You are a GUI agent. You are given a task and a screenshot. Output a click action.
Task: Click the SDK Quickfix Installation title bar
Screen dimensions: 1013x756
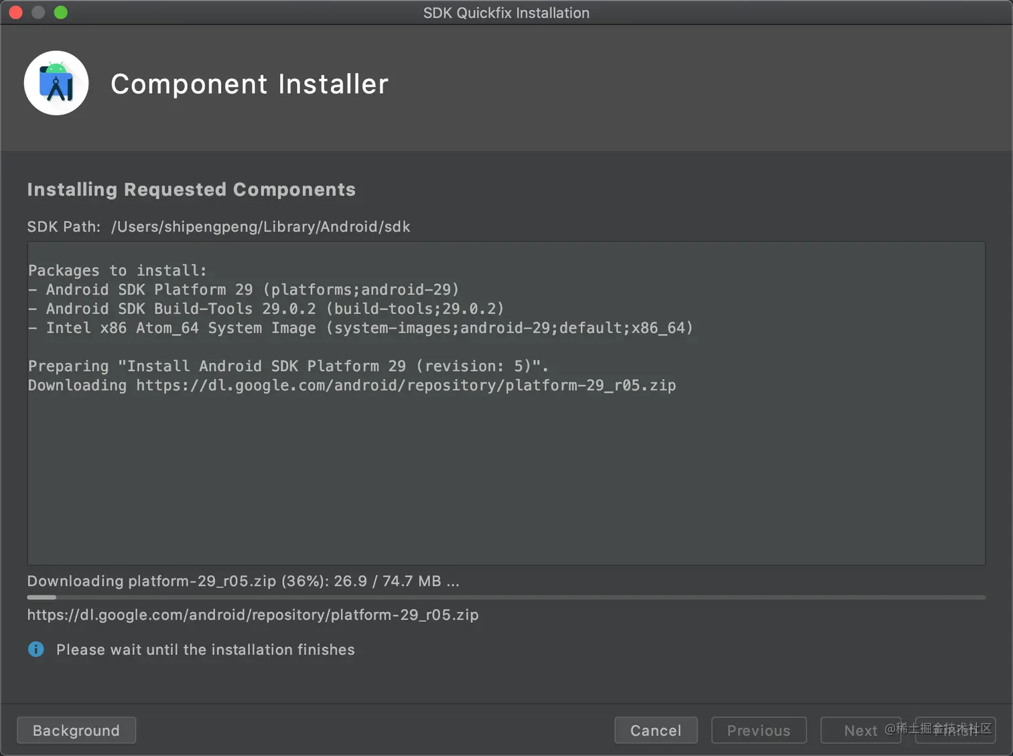point(506,13)
